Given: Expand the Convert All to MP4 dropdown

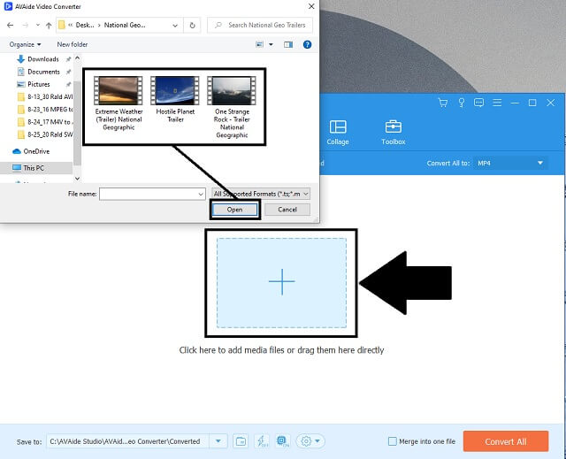Looking at the screenshot, I should tap(510, 163).
